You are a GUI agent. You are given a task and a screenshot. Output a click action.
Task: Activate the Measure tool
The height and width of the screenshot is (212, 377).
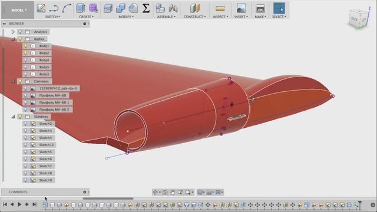[220, 9]
